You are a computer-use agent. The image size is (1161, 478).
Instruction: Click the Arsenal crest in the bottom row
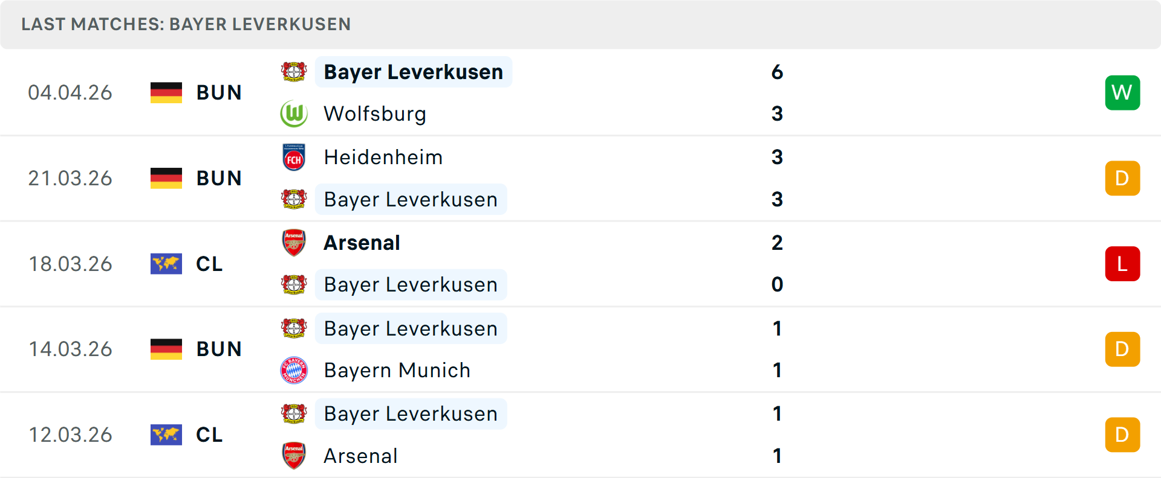(294, 456)
